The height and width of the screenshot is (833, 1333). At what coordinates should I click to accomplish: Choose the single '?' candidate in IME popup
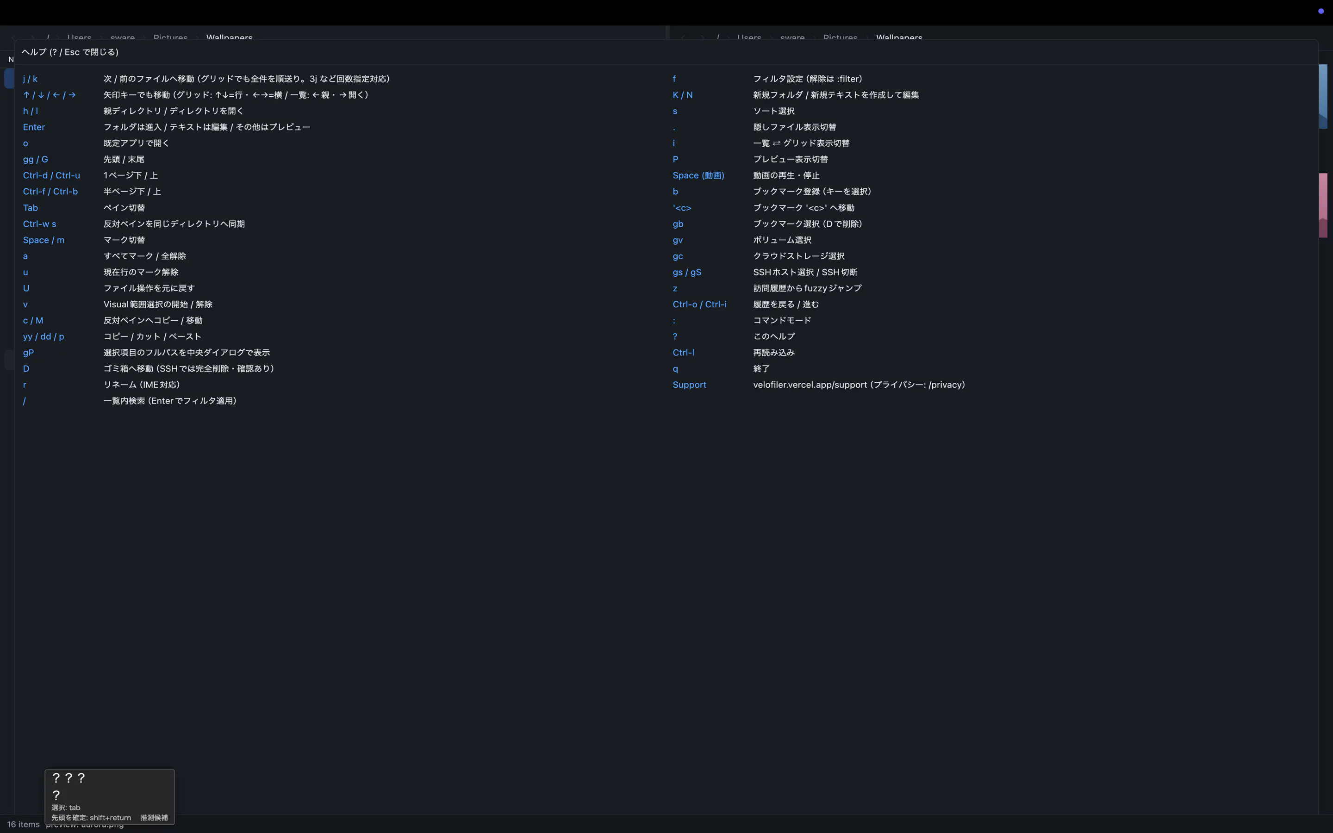(x=56, y=795)
